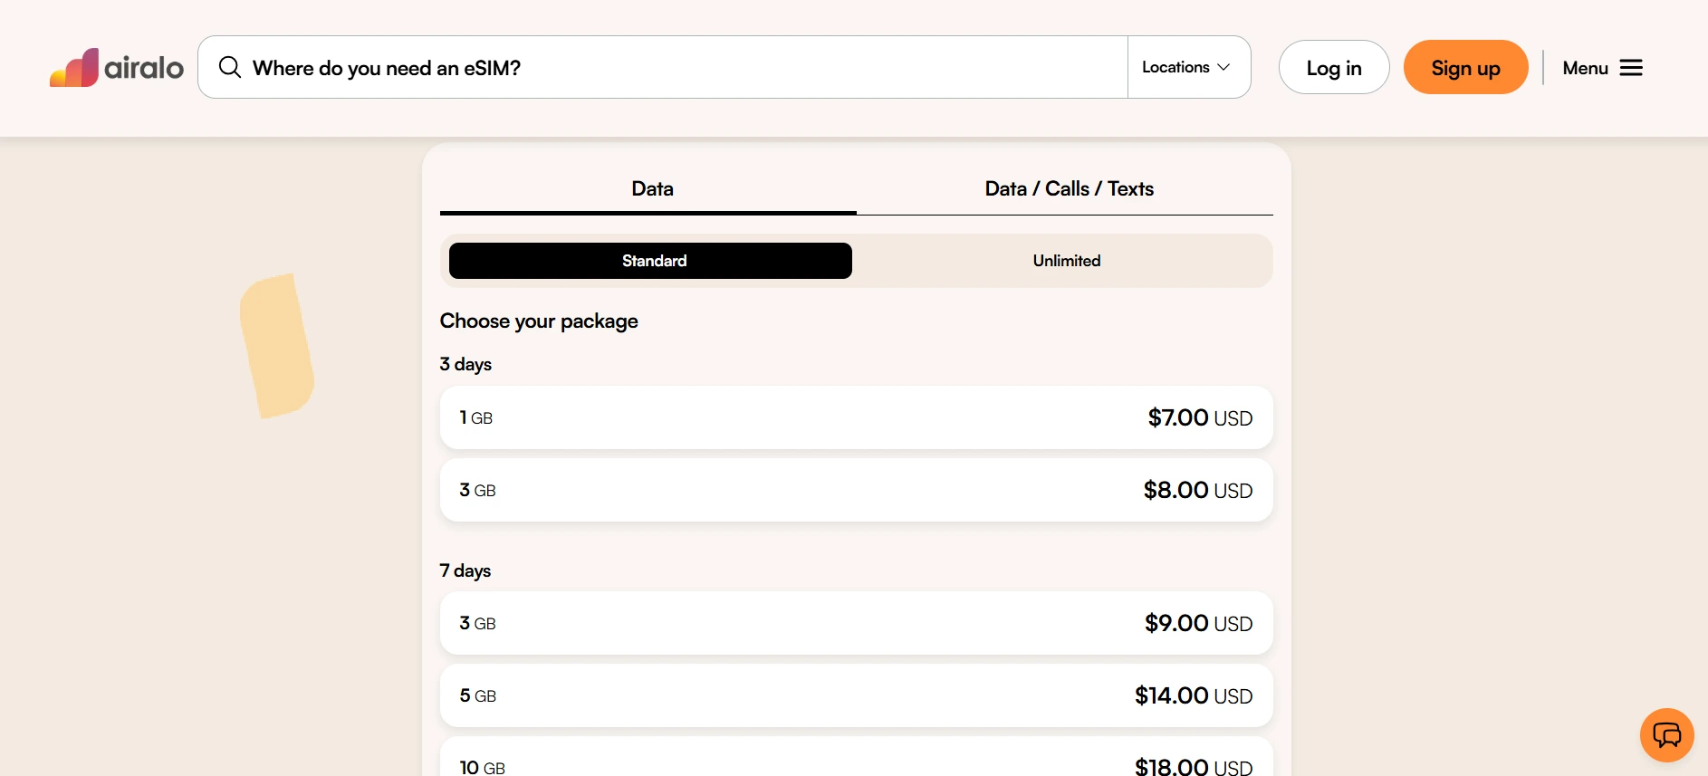Viewport: 1708px width, 776px height.
Task: Pick the 10 GB $18.00 package
Action: [856, 761]
